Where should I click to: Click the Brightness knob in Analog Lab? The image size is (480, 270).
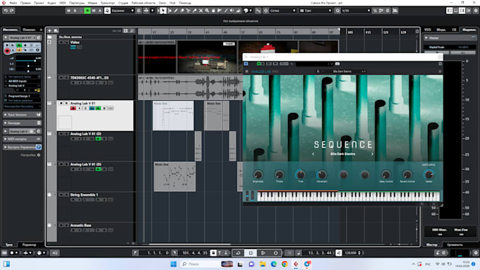[x=258, y=175]
